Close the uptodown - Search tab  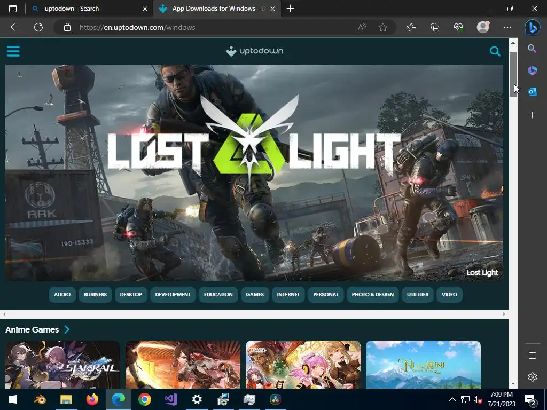tap(145, 9)
